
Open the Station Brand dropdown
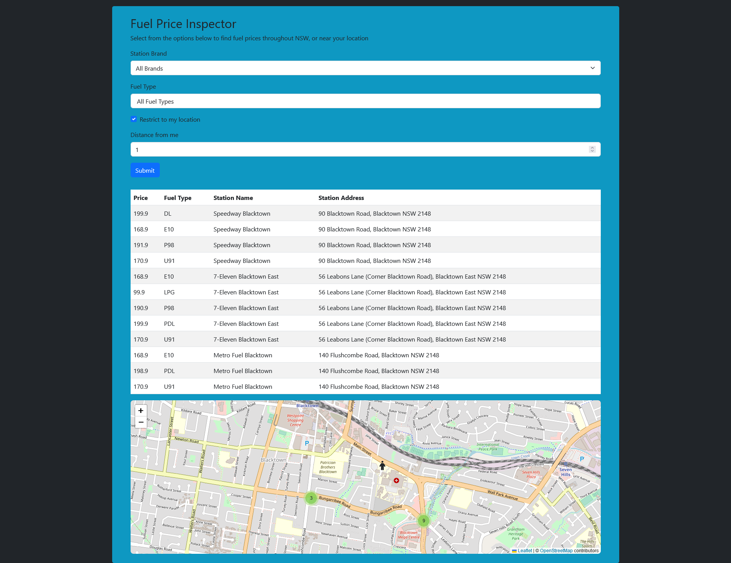[365, 68]
